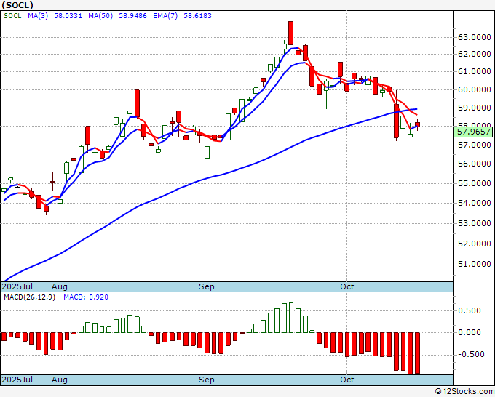This screenshot has height=397, width=495.
Task: Click the MACD(26,12,9) indicator label
Action: 29,297
